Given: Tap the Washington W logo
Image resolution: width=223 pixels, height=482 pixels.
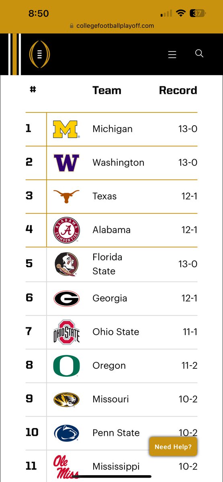Looking at the screenshot, I should 67,163.
